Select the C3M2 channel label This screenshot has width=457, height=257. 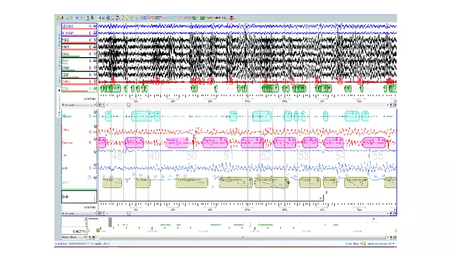click(x=65, y=54)
